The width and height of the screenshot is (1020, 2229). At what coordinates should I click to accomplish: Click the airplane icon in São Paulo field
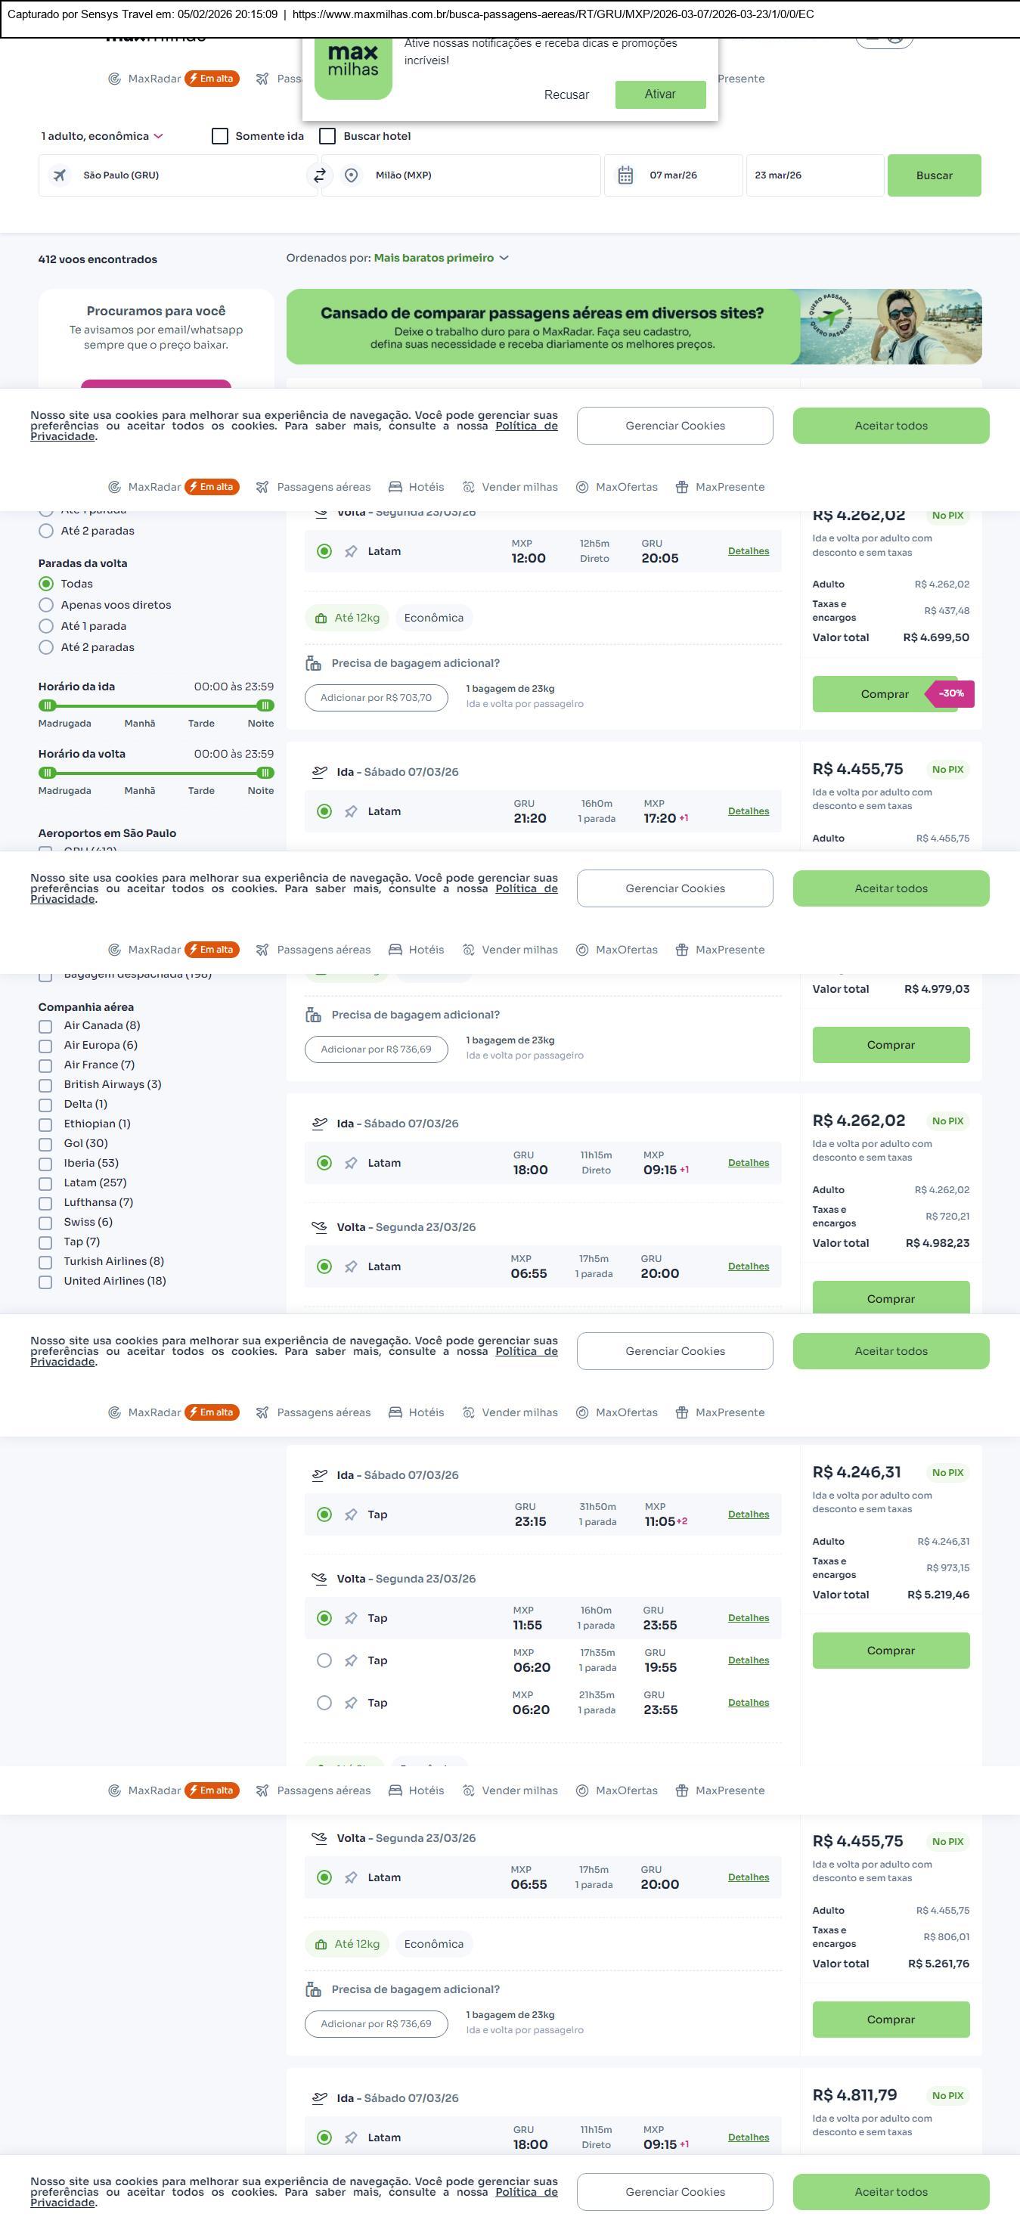pos(60,175)
